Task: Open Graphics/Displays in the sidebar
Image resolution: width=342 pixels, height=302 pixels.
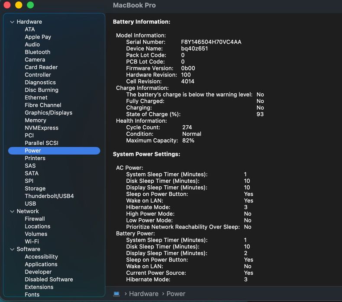Action: click(48, 113)
